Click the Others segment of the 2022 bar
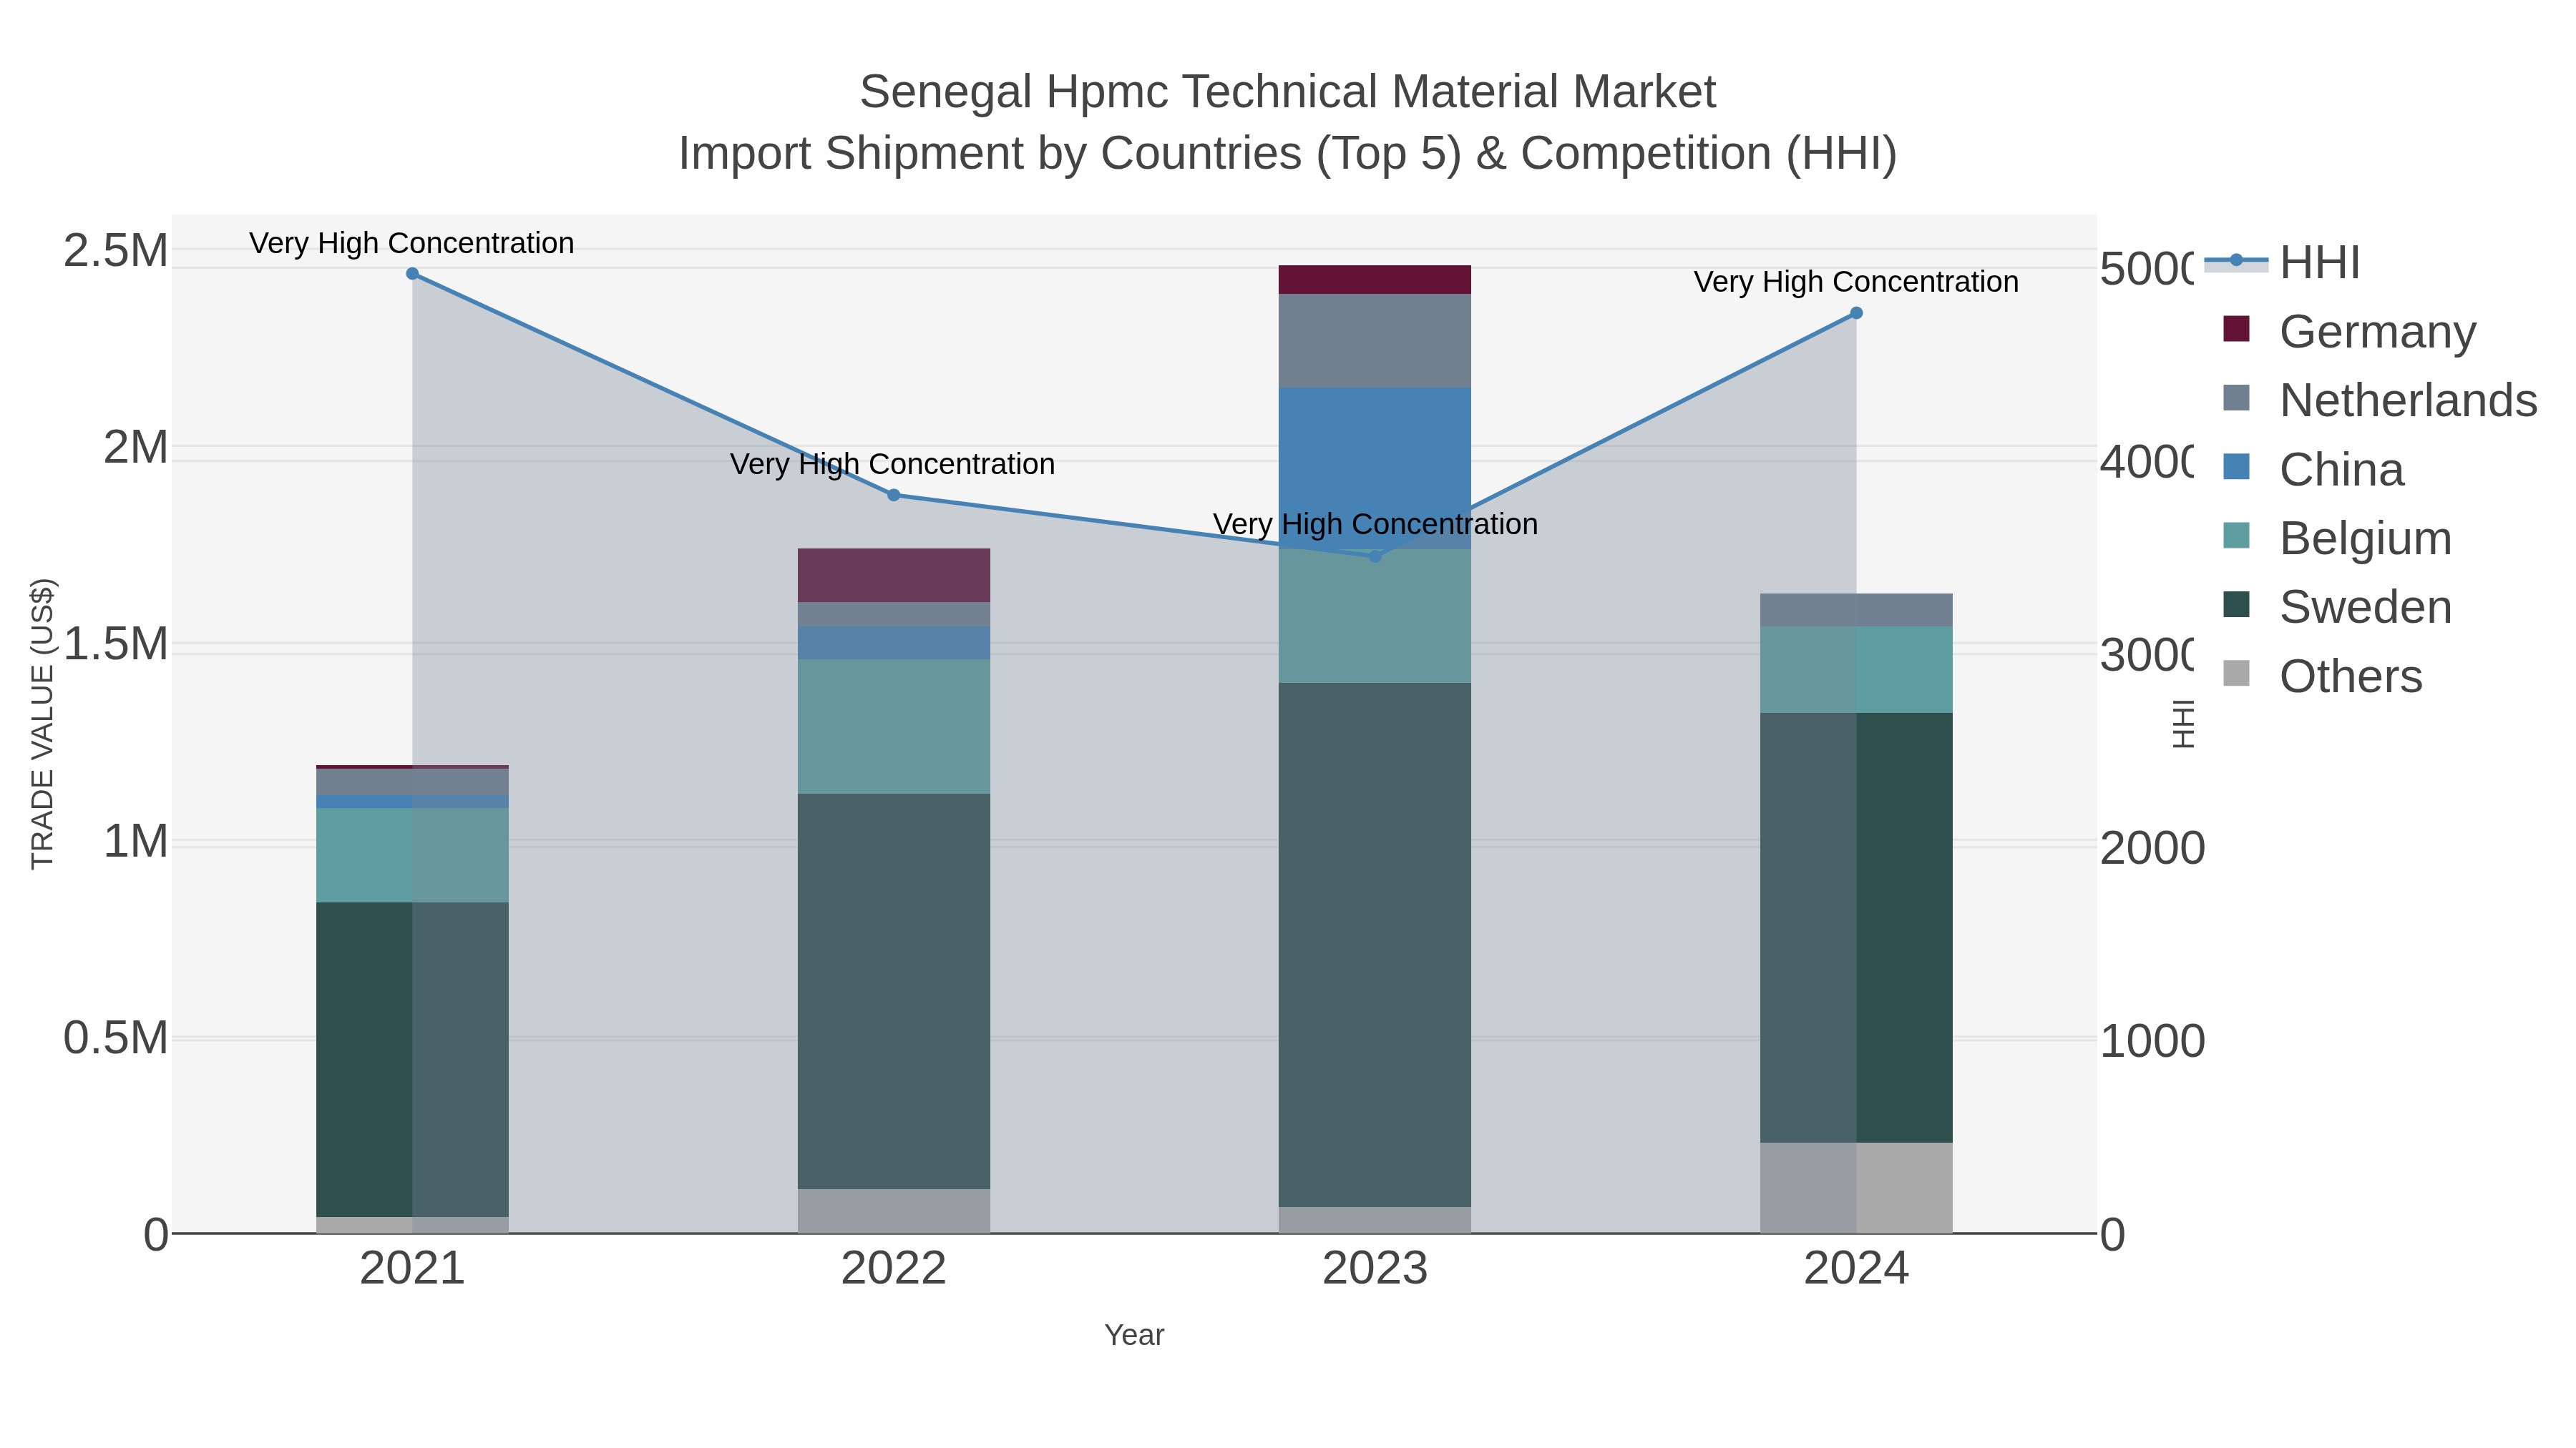Viewport: 2576px width, 1448px height. pyautogui.click(x=894, y=1211)
